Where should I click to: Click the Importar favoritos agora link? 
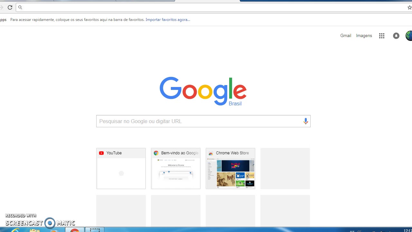[x=168, y=20]
